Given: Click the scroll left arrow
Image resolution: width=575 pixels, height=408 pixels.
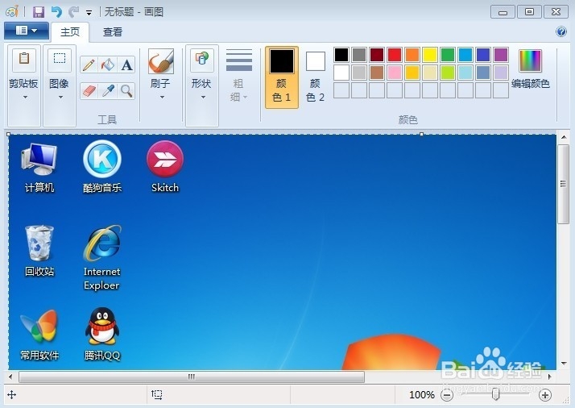Looking at the screenshot, I should (10, 377).
